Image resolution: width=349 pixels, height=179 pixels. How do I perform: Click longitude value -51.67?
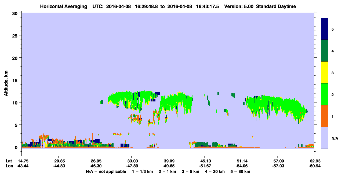coord(205,166)
